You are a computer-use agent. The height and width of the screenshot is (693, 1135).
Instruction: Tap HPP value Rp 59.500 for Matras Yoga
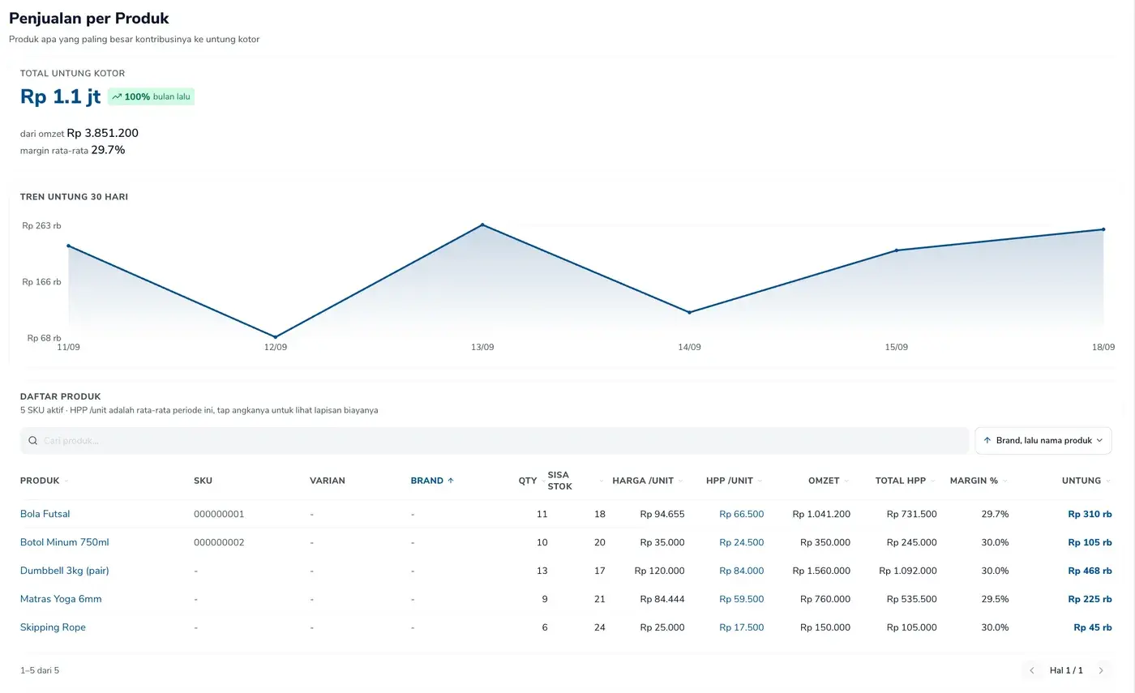[x=741, y=599]
